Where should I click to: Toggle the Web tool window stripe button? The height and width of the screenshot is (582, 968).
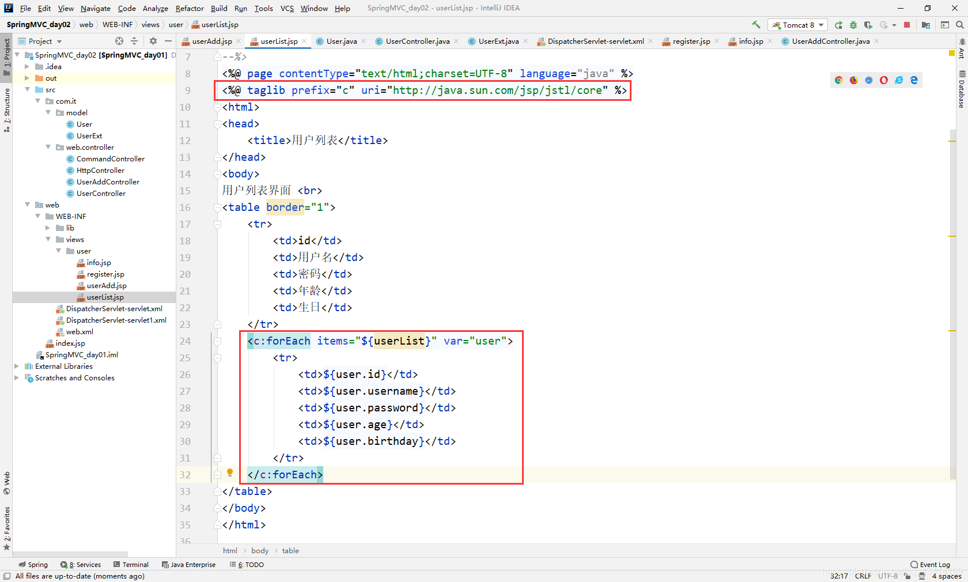tap(6, 483)
